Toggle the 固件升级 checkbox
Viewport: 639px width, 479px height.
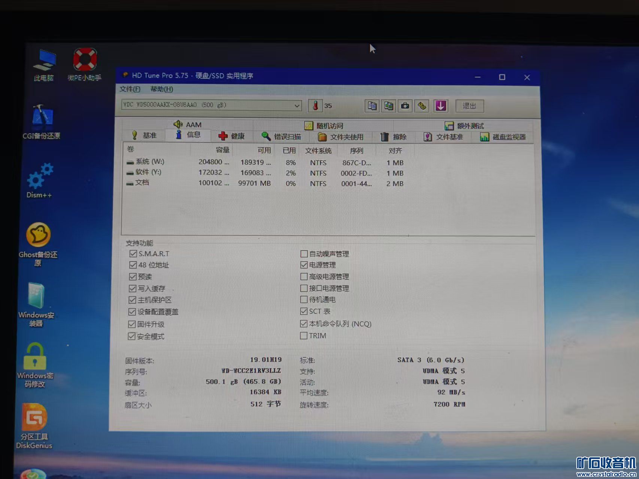tap(132, 324)
